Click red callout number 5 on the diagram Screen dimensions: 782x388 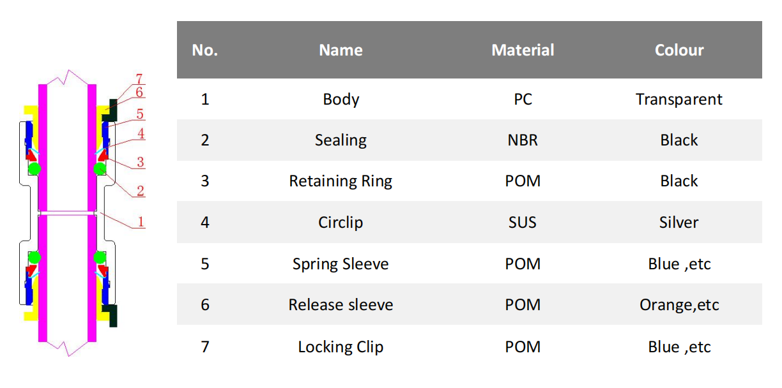[x=140, y=114]
